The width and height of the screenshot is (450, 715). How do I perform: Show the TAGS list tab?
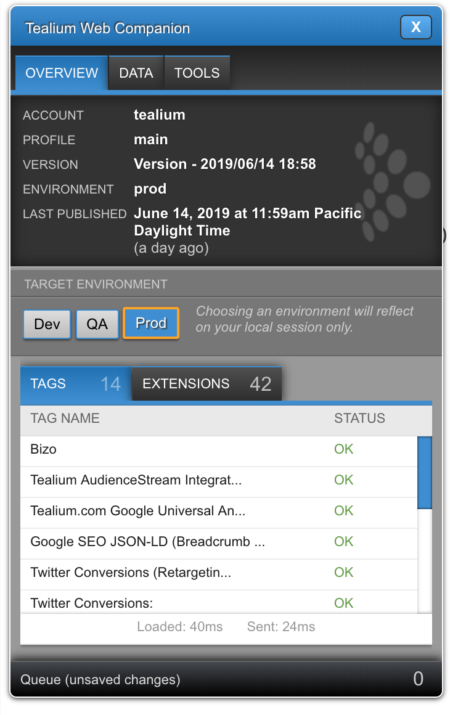(76, 384)
